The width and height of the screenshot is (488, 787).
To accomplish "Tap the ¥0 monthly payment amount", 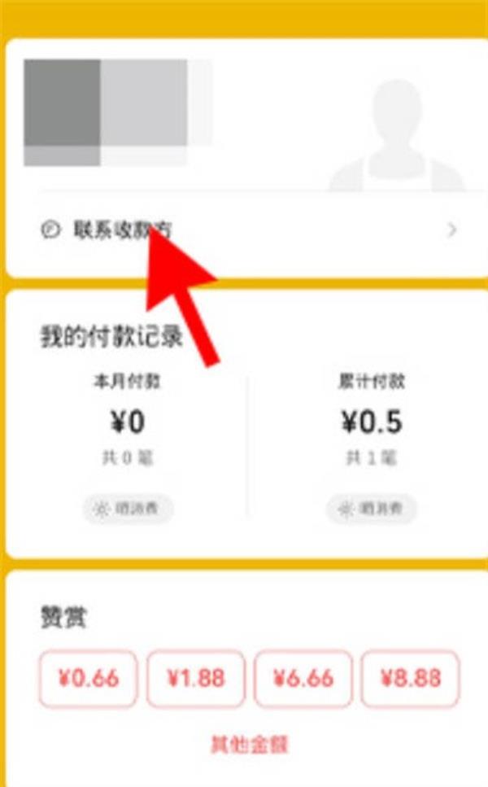I will coord(128,422).
